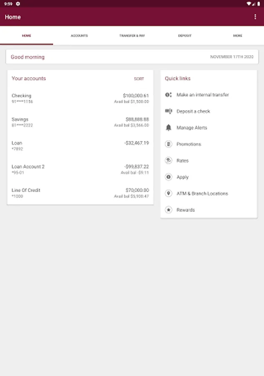The height and width of the screenshot is (376, 264).
Task: Click the Apply icon
Action: [x=168, y=177]
